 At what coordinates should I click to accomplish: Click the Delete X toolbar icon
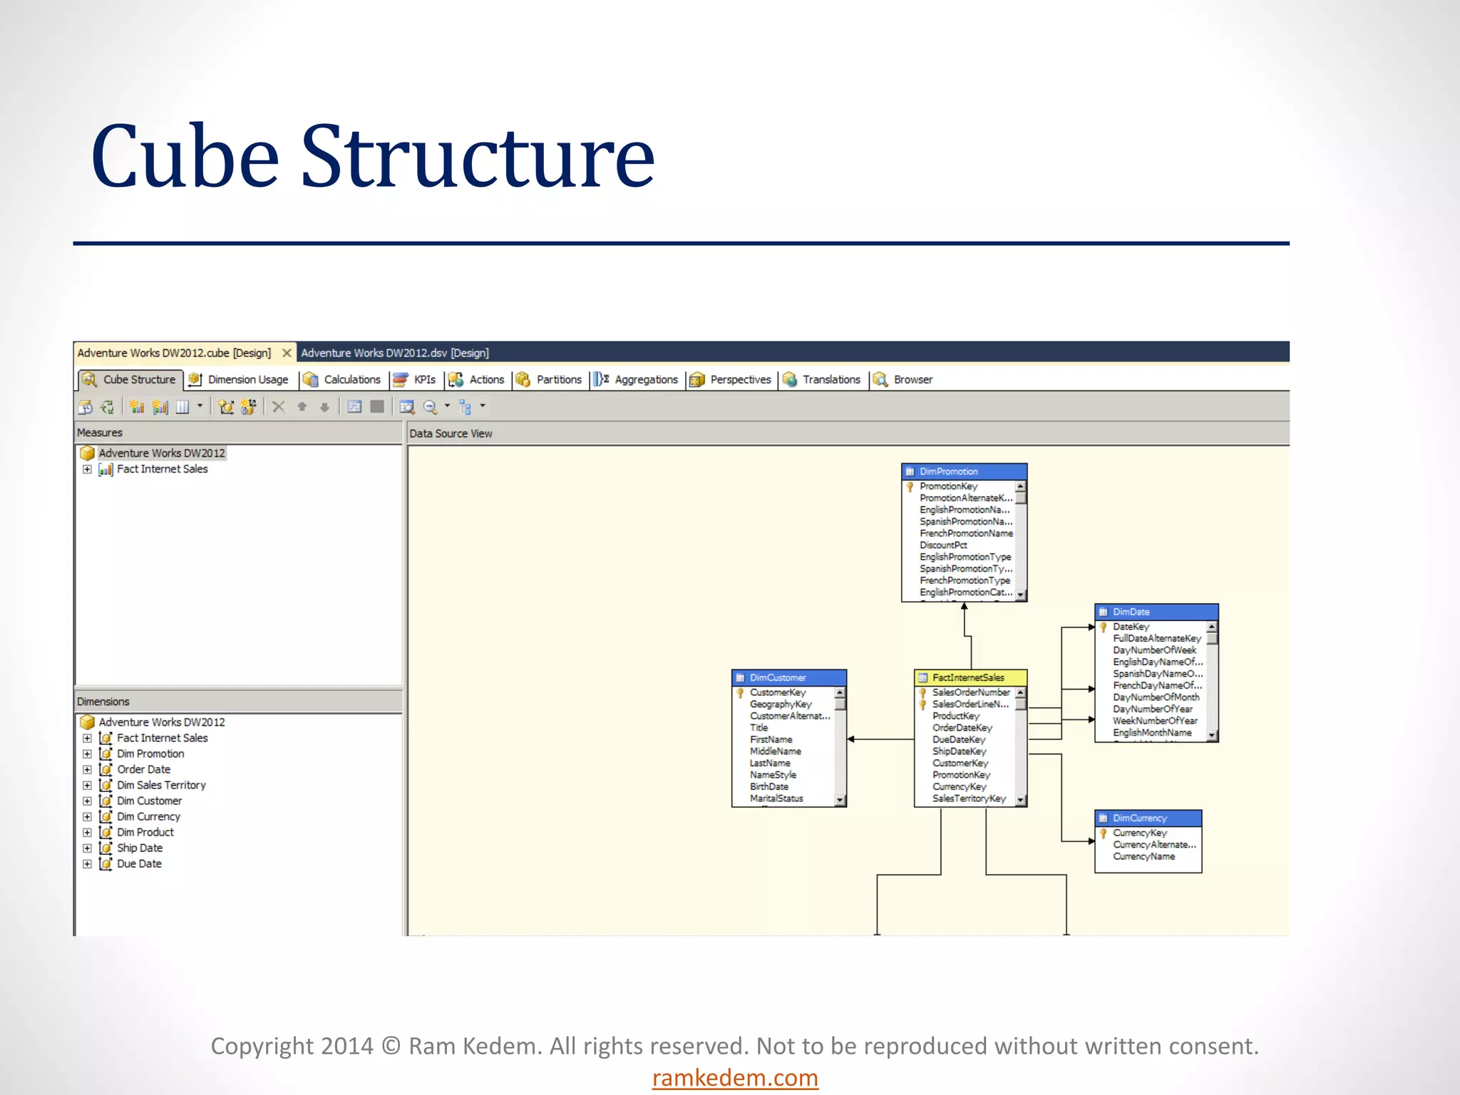pos(279,407)
